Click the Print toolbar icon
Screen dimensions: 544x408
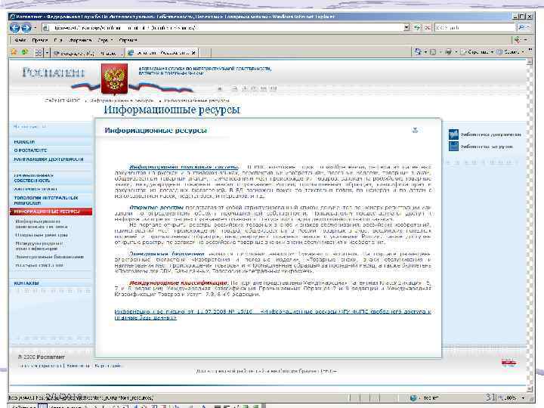point(448,52)
